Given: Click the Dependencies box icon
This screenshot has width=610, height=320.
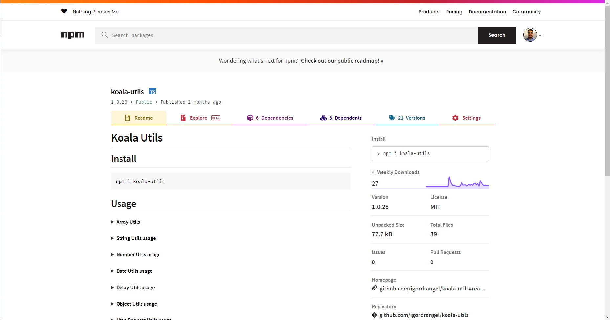Looking at the screenshot, I should 250,118.
